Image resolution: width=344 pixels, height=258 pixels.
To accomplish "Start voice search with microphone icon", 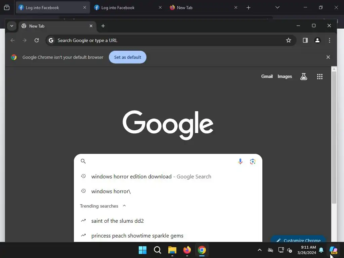I will coord(240,162).
